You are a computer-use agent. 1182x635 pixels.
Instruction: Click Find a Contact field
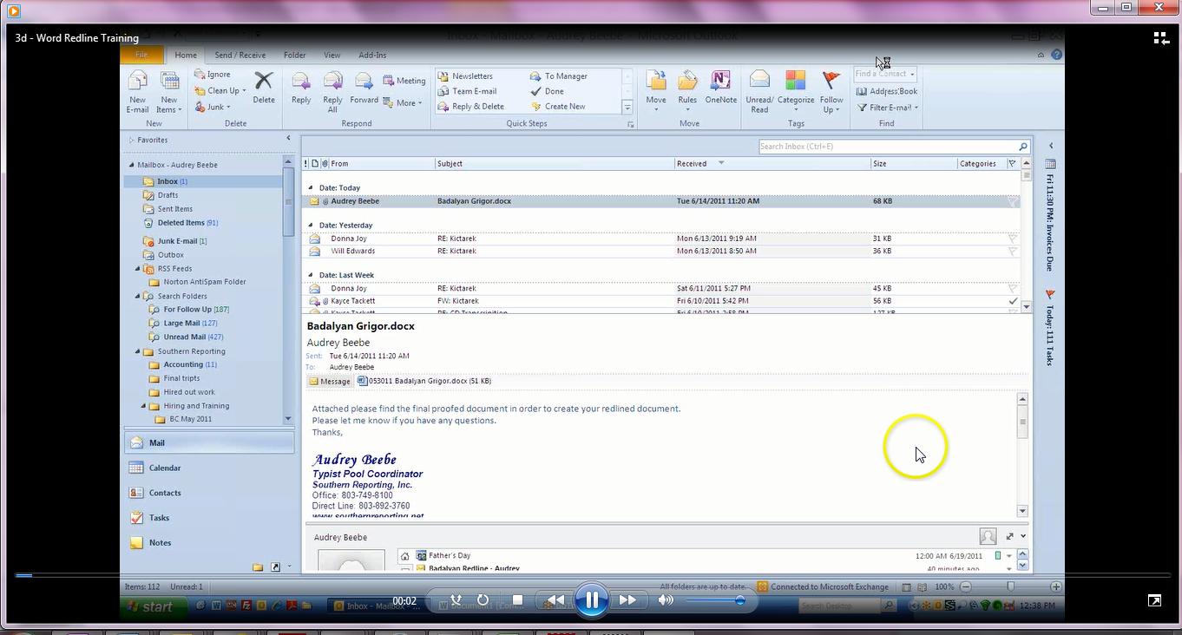(884, 75)
